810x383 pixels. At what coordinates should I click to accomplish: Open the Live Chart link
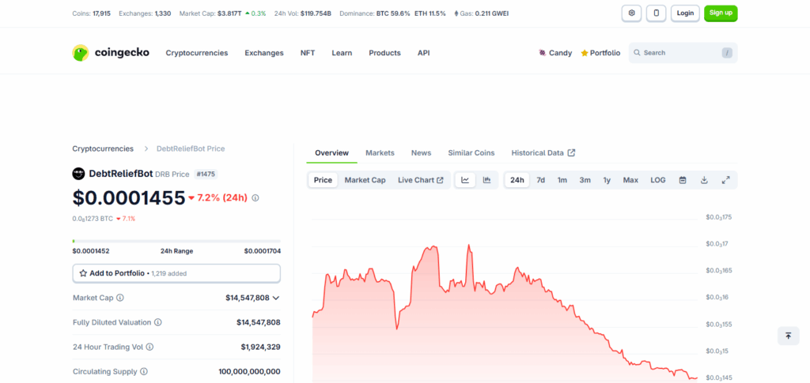[x=421, y=180]
